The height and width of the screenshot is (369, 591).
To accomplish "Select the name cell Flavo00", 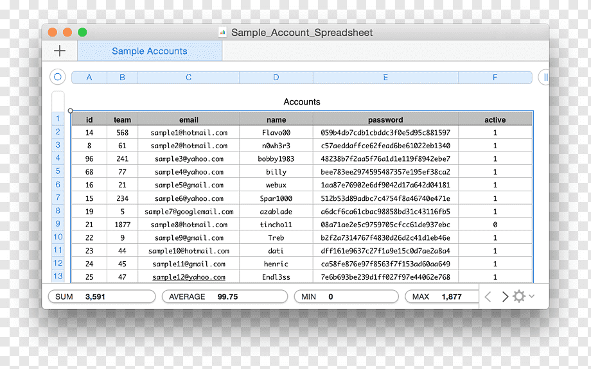I will point(276,133).
